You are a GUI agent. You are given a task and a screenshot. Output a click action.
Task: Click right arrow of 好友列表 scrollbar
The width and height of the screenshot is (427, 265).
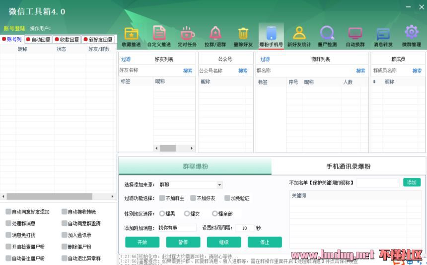click(192, 148)
